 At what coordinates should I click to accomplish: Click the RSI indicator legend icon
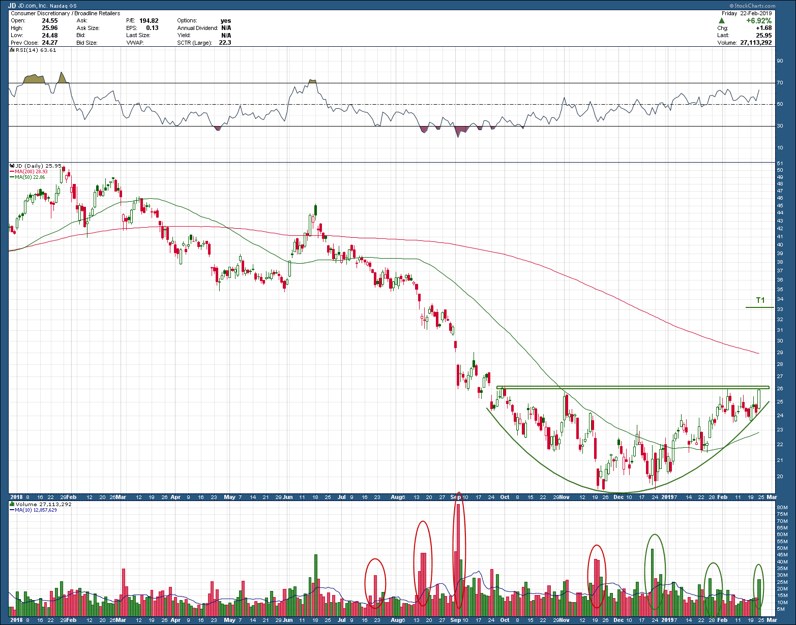(12, 50)
